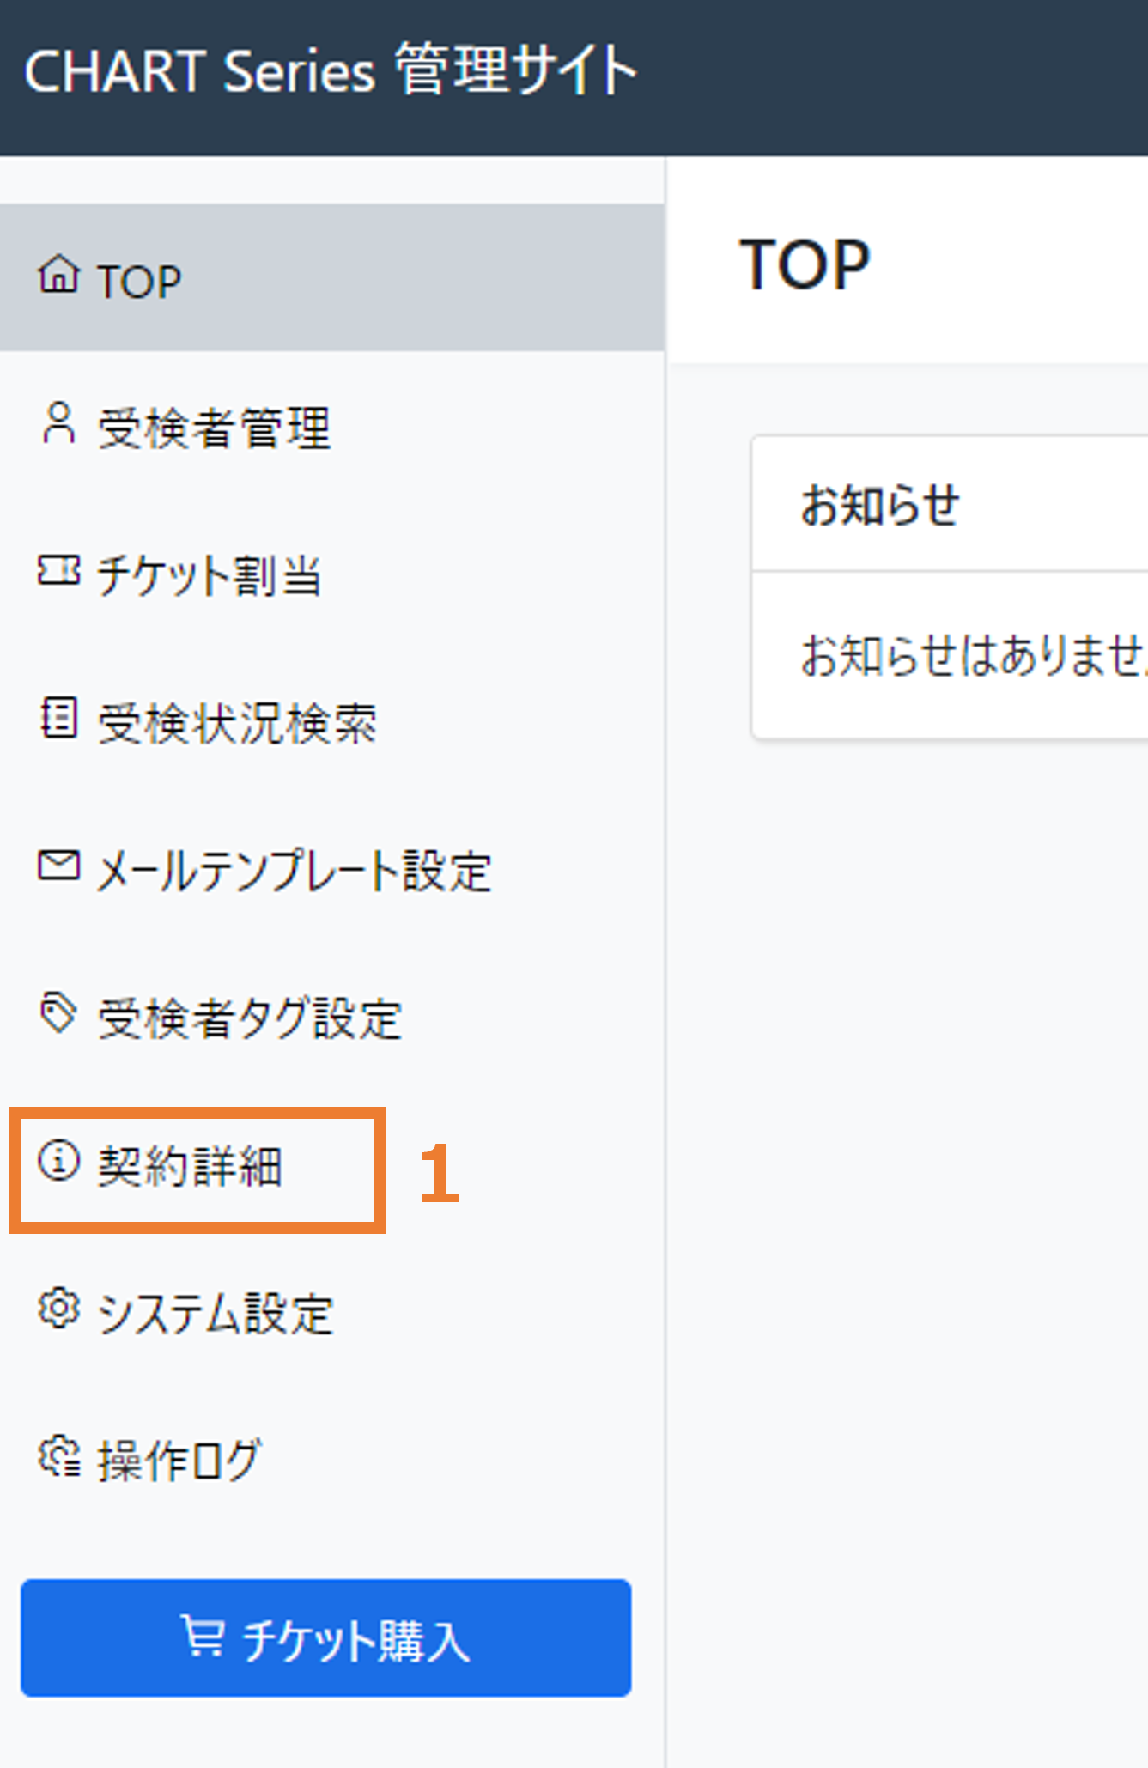
Task: Click the gear icon for システム設定
Action: [x=58, y=1309]
